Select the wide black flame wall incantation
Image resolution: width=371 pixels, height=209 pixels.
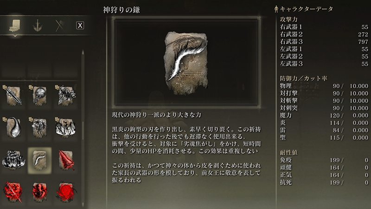[13, 160]
